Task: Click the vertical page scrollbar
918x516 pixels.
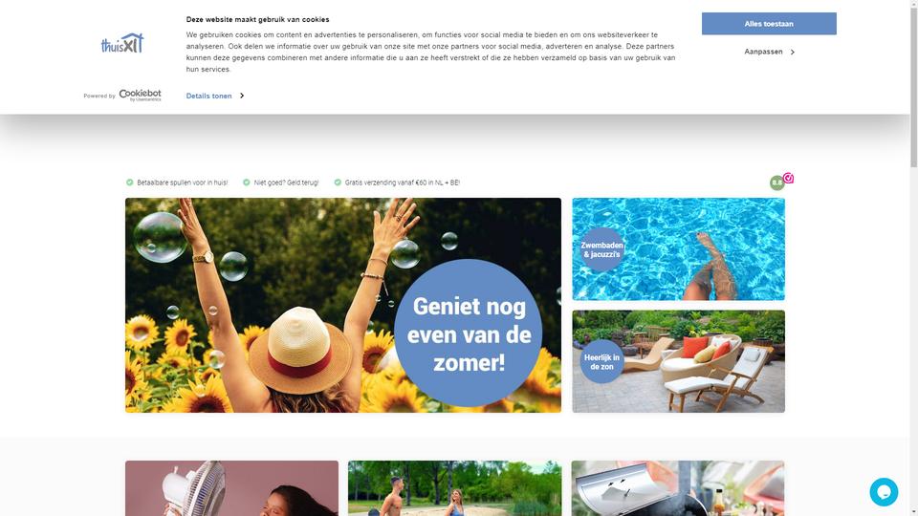Action: (914, 258)
